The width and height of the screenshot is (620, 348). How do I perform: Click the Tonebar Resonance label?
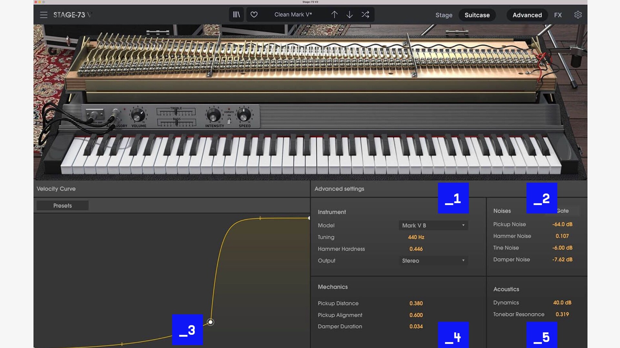click(519, 314)
